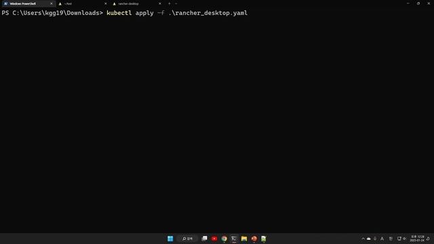Maximize or restore the terminal window

click(x=418, y=3)
